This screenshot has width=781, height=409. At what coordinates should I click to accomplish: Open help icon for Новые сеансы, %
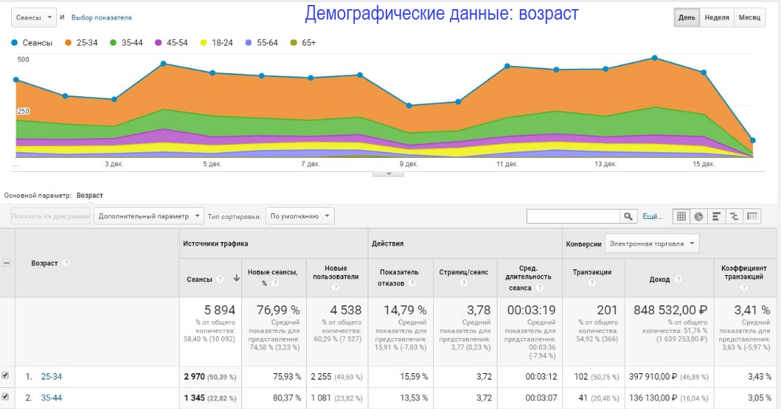tap(275, 283)
